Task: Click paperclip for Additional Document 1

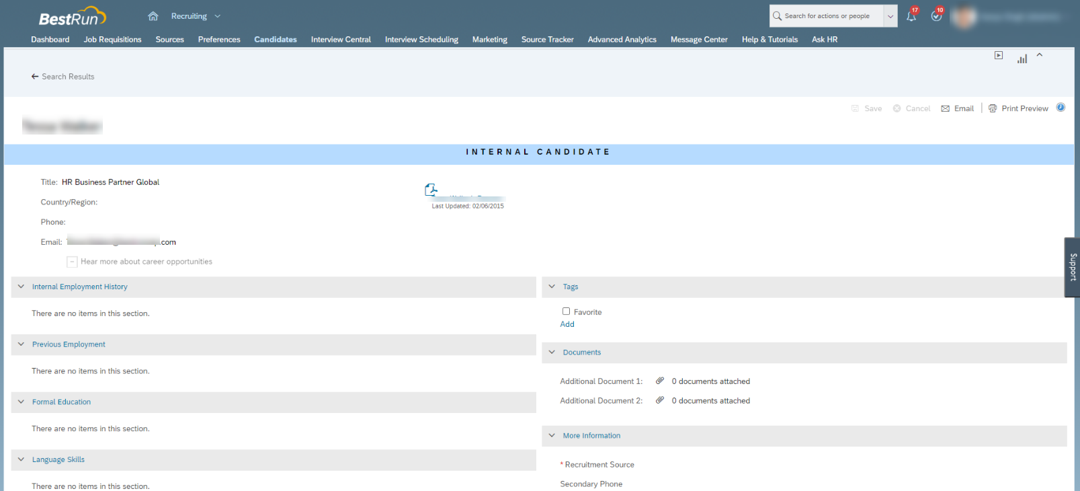Action: click(660, 381)
